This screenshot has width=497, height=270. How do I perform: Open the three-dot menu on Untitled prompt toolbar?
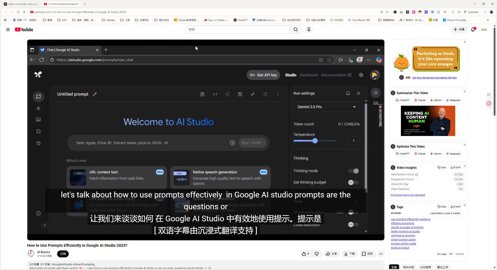click(x=278, y=94)
